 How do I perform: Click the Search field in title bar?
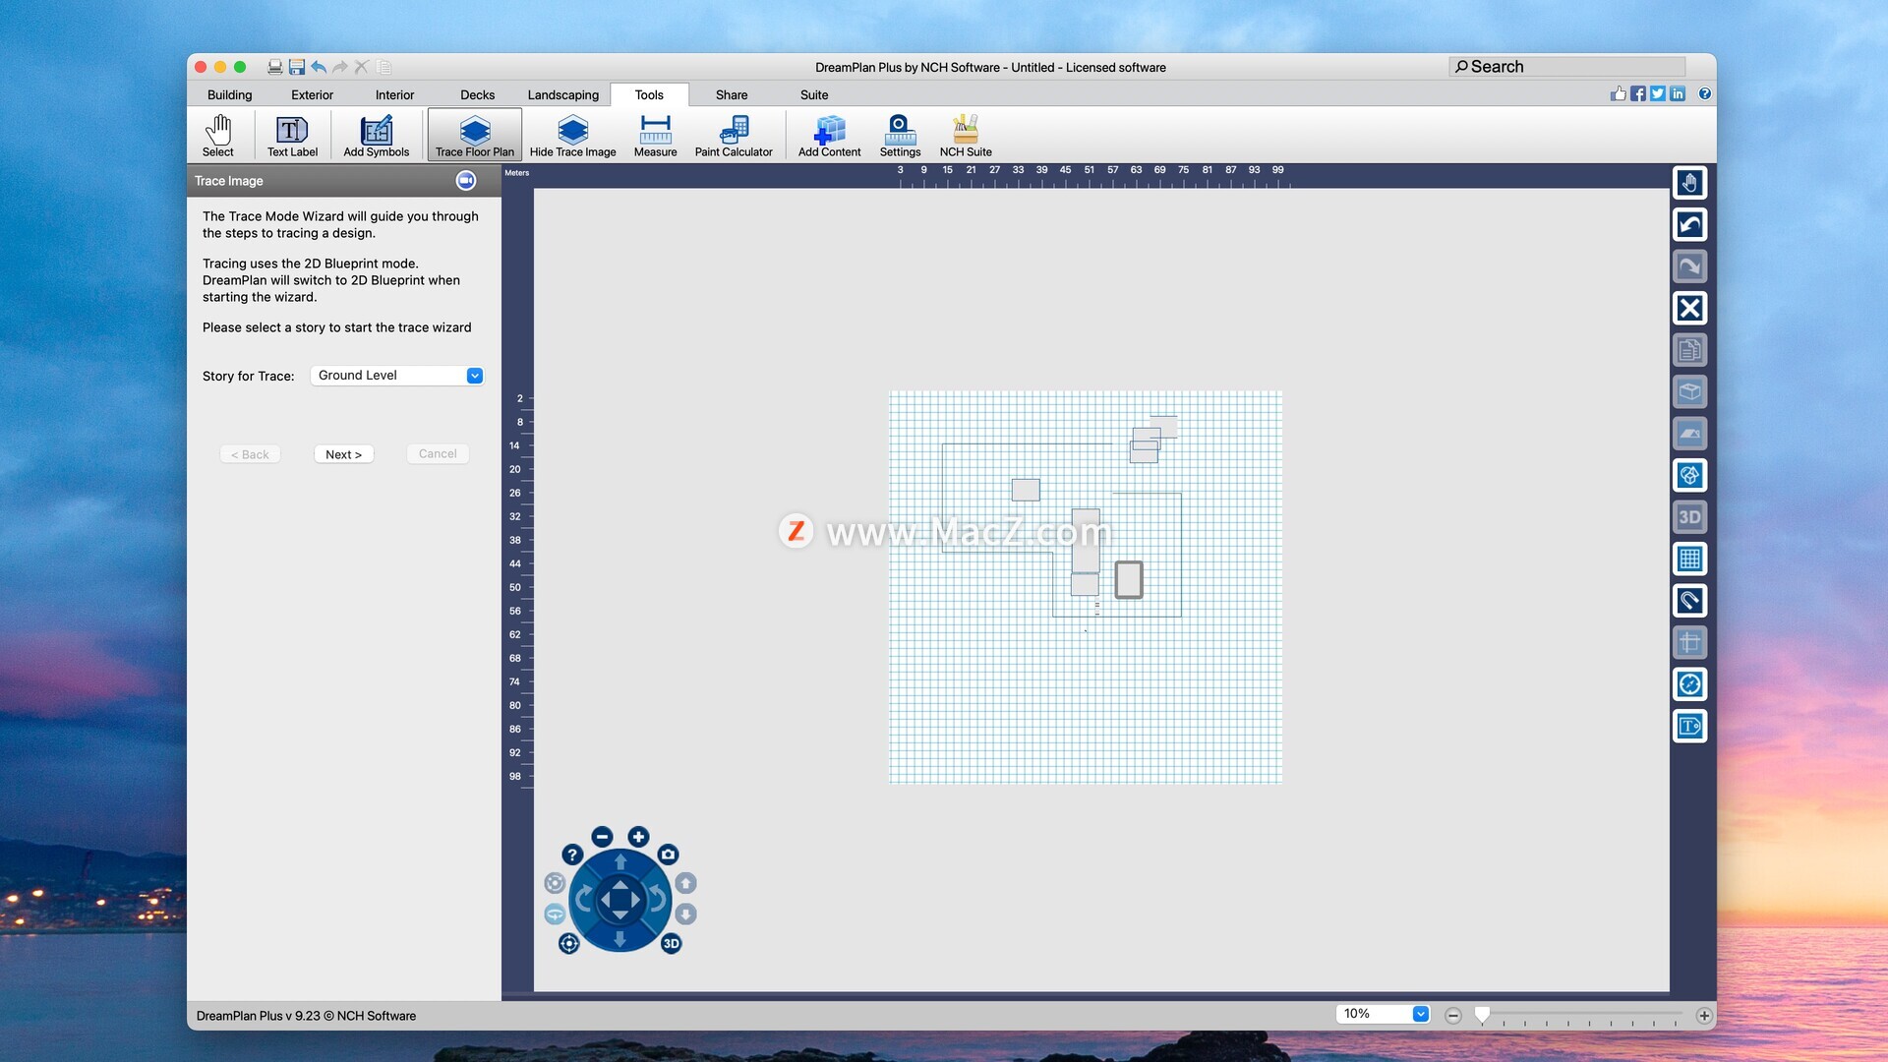1567,67
